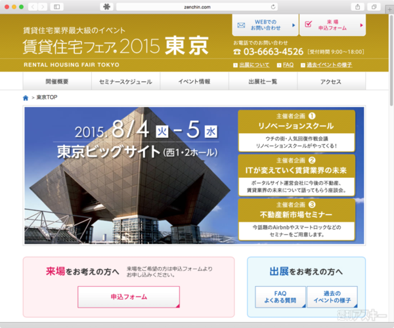Open the 開催概要 nav item
The height and width of the screenshot is (328, 394).
click(x=57, y=81)
